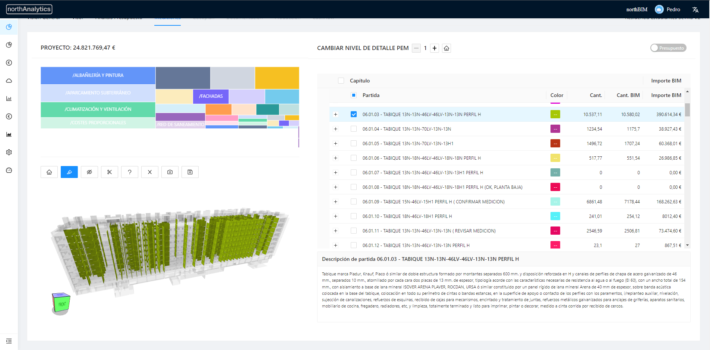Uncheck the 06.01.03 TABIQUE row checkbox
The height and width of the screenshot is (350, 710).
(354, 114)
